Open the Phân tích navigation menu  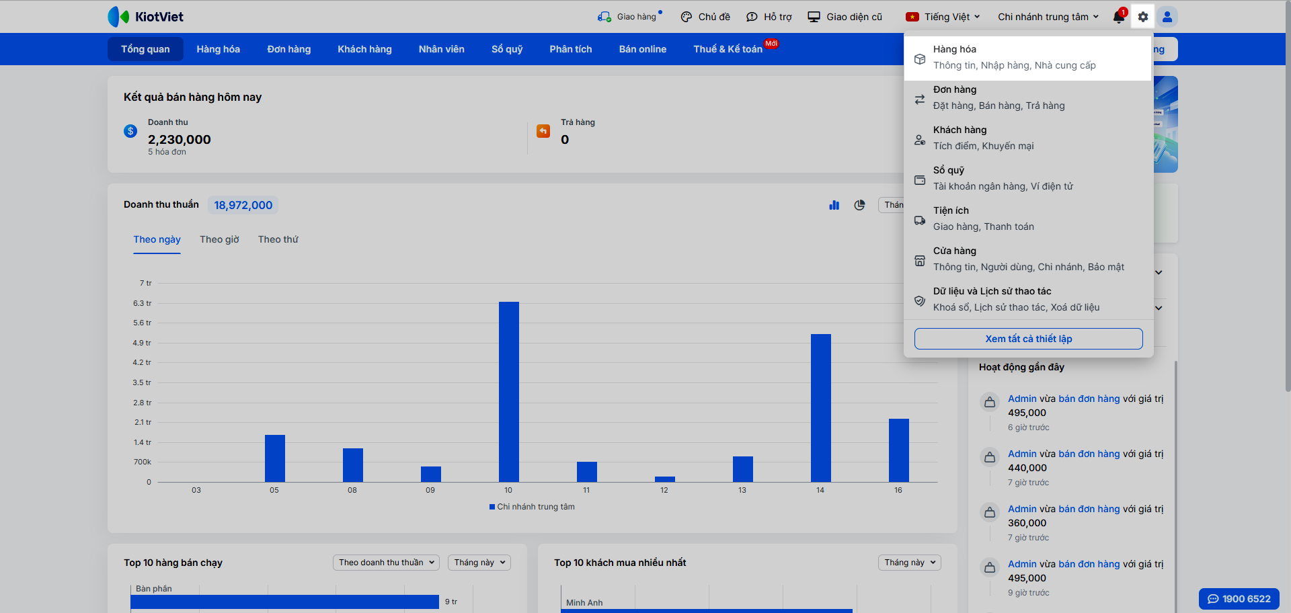click(571, 49)
